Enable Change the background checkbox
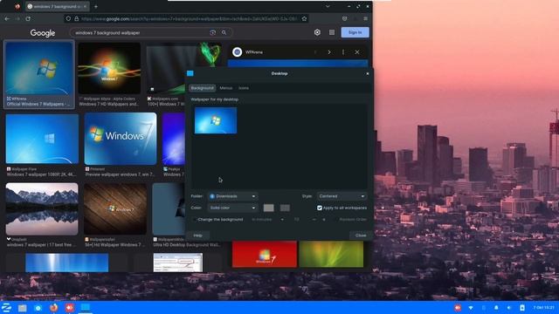This screenshot has width=559, height=314. (194, 220)
